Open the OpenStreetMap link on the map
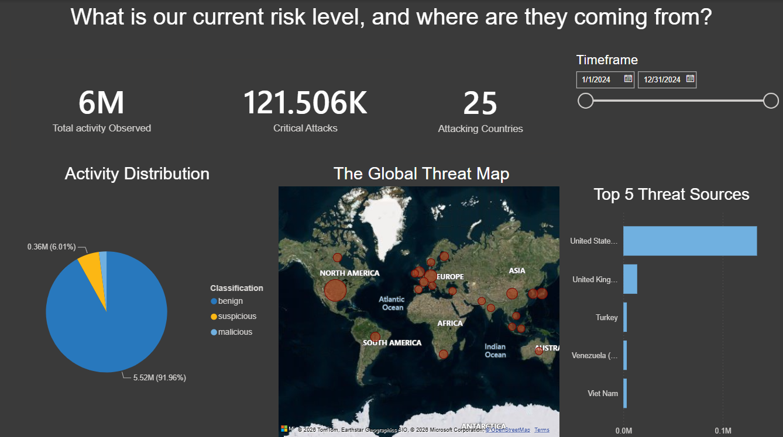The width and height of the screenshot is (783, 437). (508, 430)
